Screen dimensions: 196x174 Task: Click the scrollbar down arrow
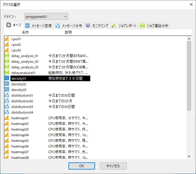pos(189,156)
